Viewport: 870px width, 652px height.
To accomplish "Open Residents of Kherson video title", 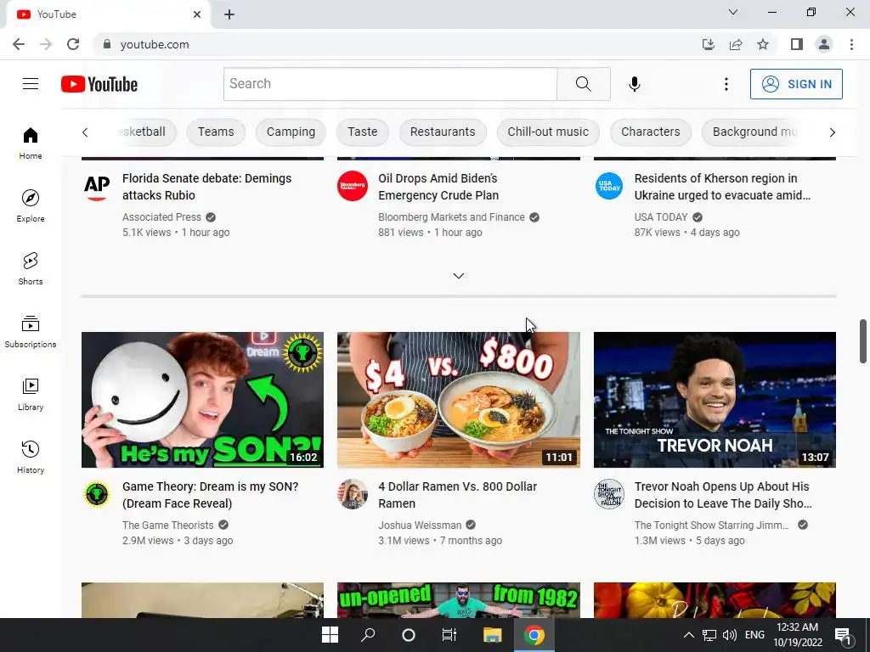I will tap(722, 187).
